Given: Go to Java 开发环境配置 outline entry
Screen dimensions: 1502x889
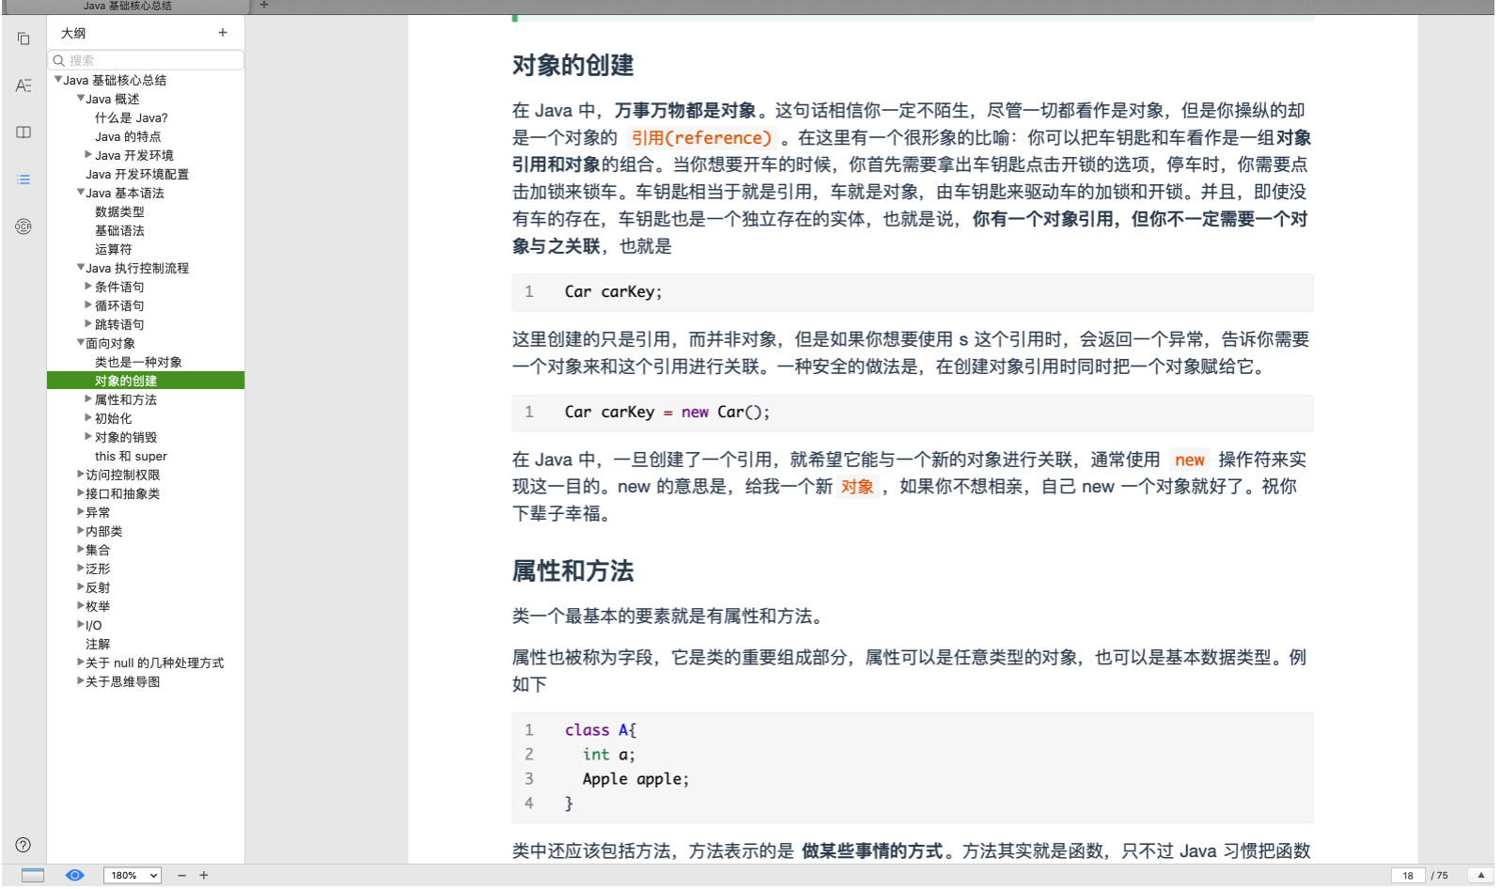Looking at the screenshot, I should tap(137, 174).
